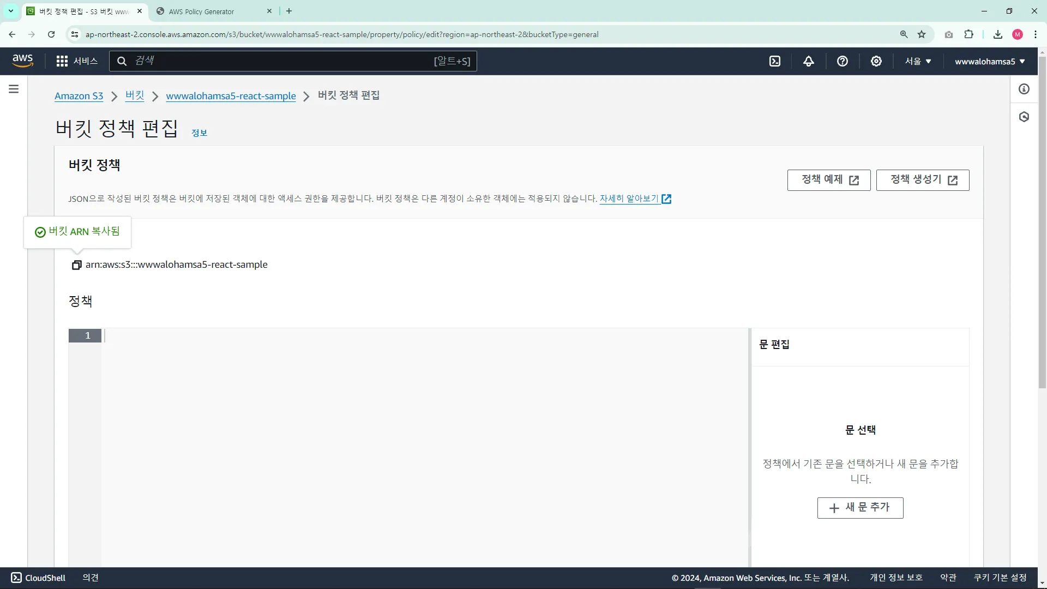Click the 새 문 추가 button
This screenshot has height=589, width=1047.
coord(860,508)
